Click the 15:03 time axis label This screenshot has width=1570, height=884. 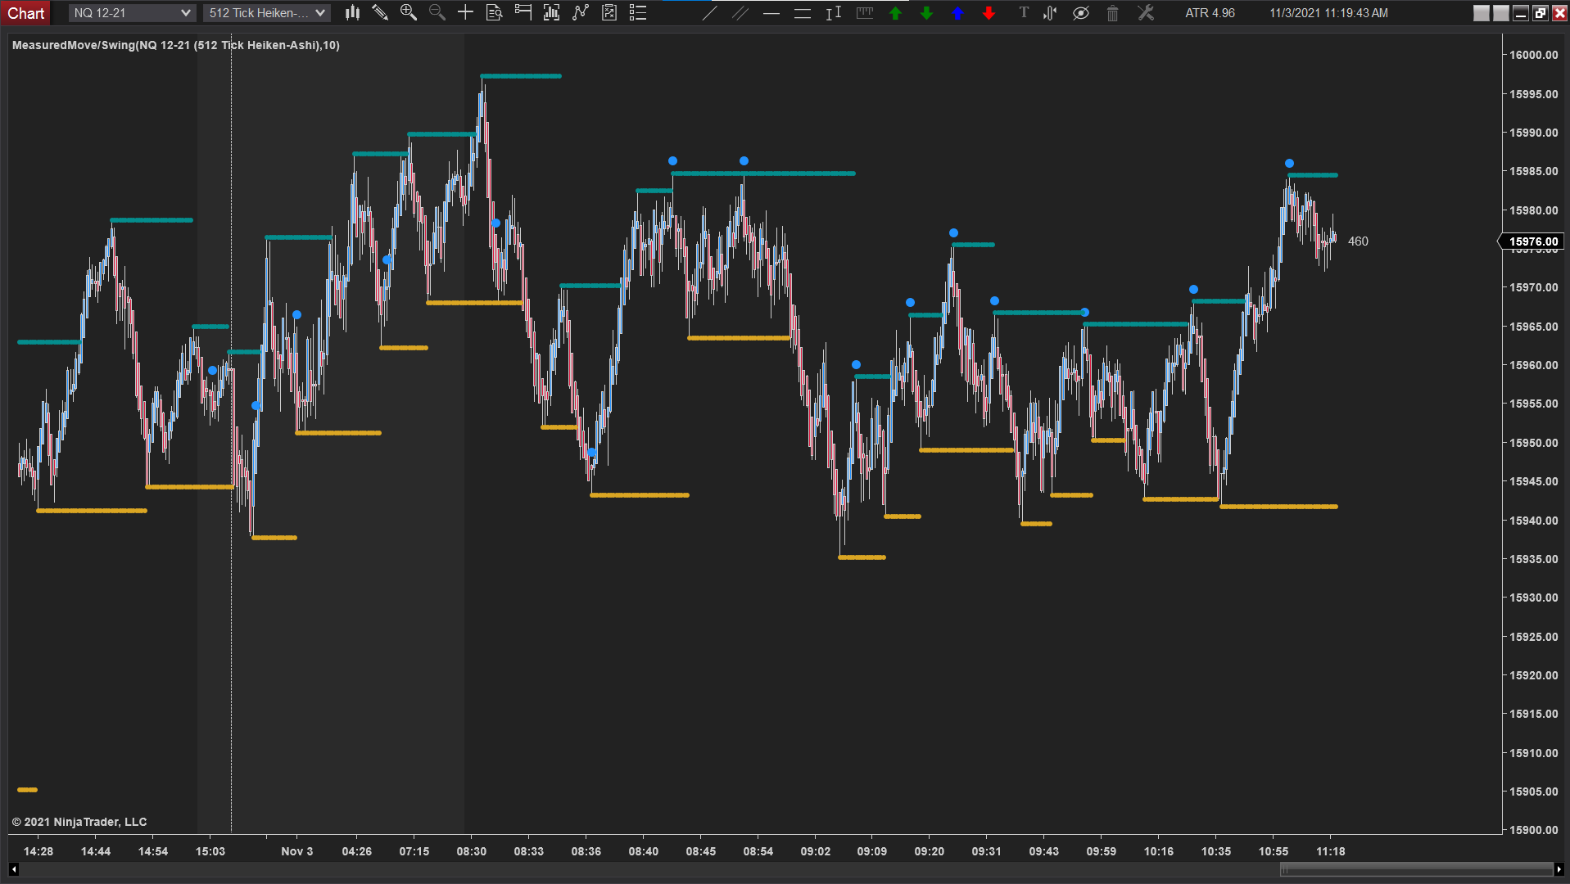(210, 851)
